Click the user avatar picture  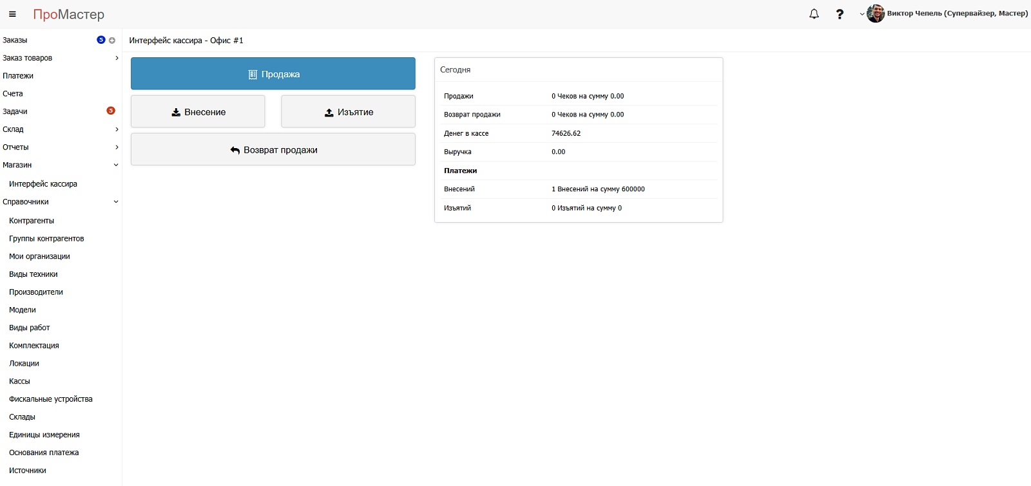875,14
